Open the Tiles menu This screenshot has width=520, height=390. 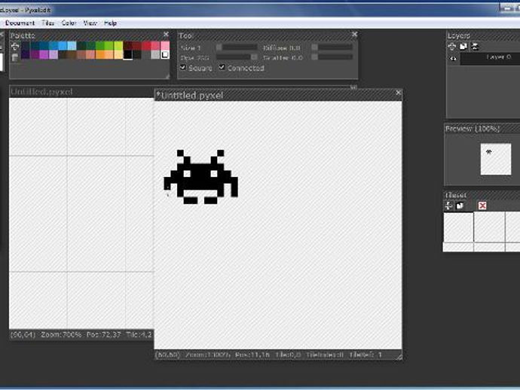click(48, 23)
